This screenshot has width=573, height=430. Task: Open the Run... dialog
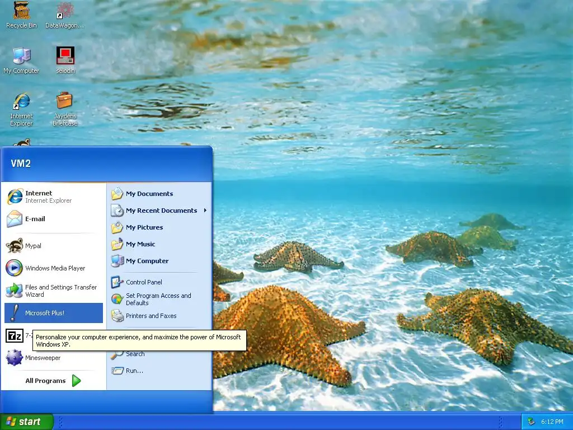point(159,371)
